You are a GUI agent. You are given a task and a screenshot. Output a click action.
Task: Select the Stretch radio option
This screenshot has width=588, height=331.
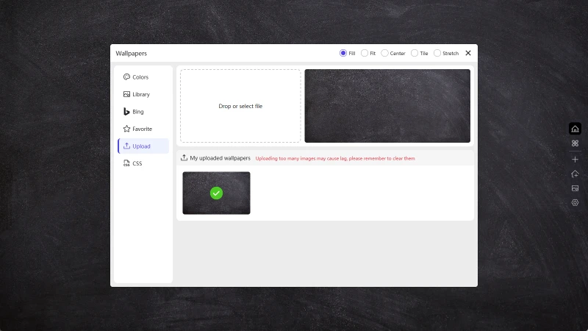click(446, 53)
